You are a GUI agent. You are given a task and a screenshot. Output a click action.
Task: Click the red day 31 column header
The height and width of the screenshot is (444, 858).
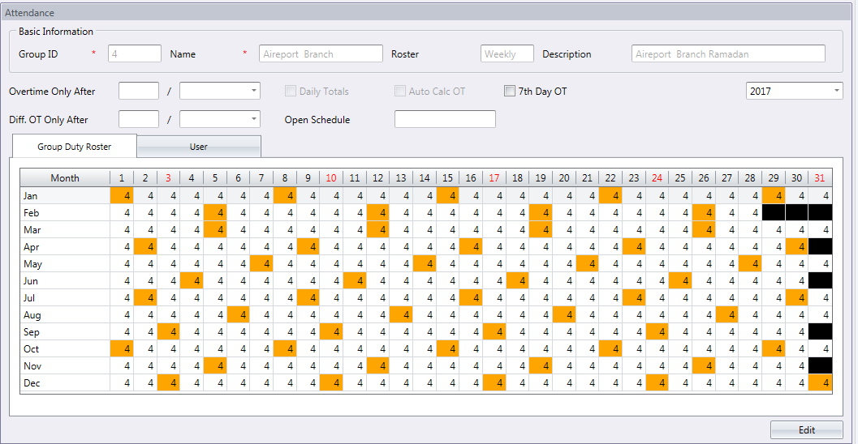click(820, 178)
